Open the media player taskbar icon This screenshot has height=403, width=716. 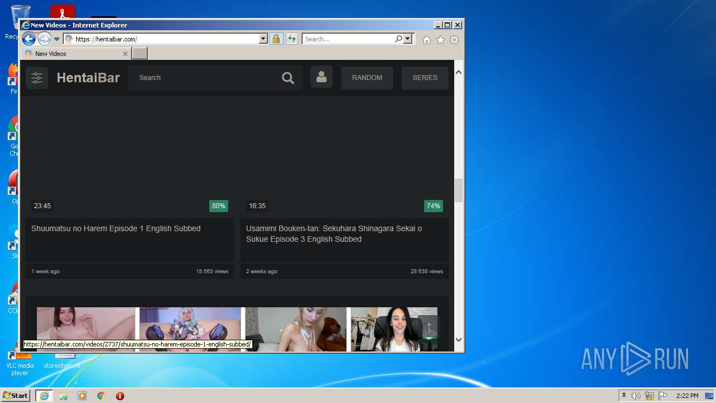tap(82, 396)
